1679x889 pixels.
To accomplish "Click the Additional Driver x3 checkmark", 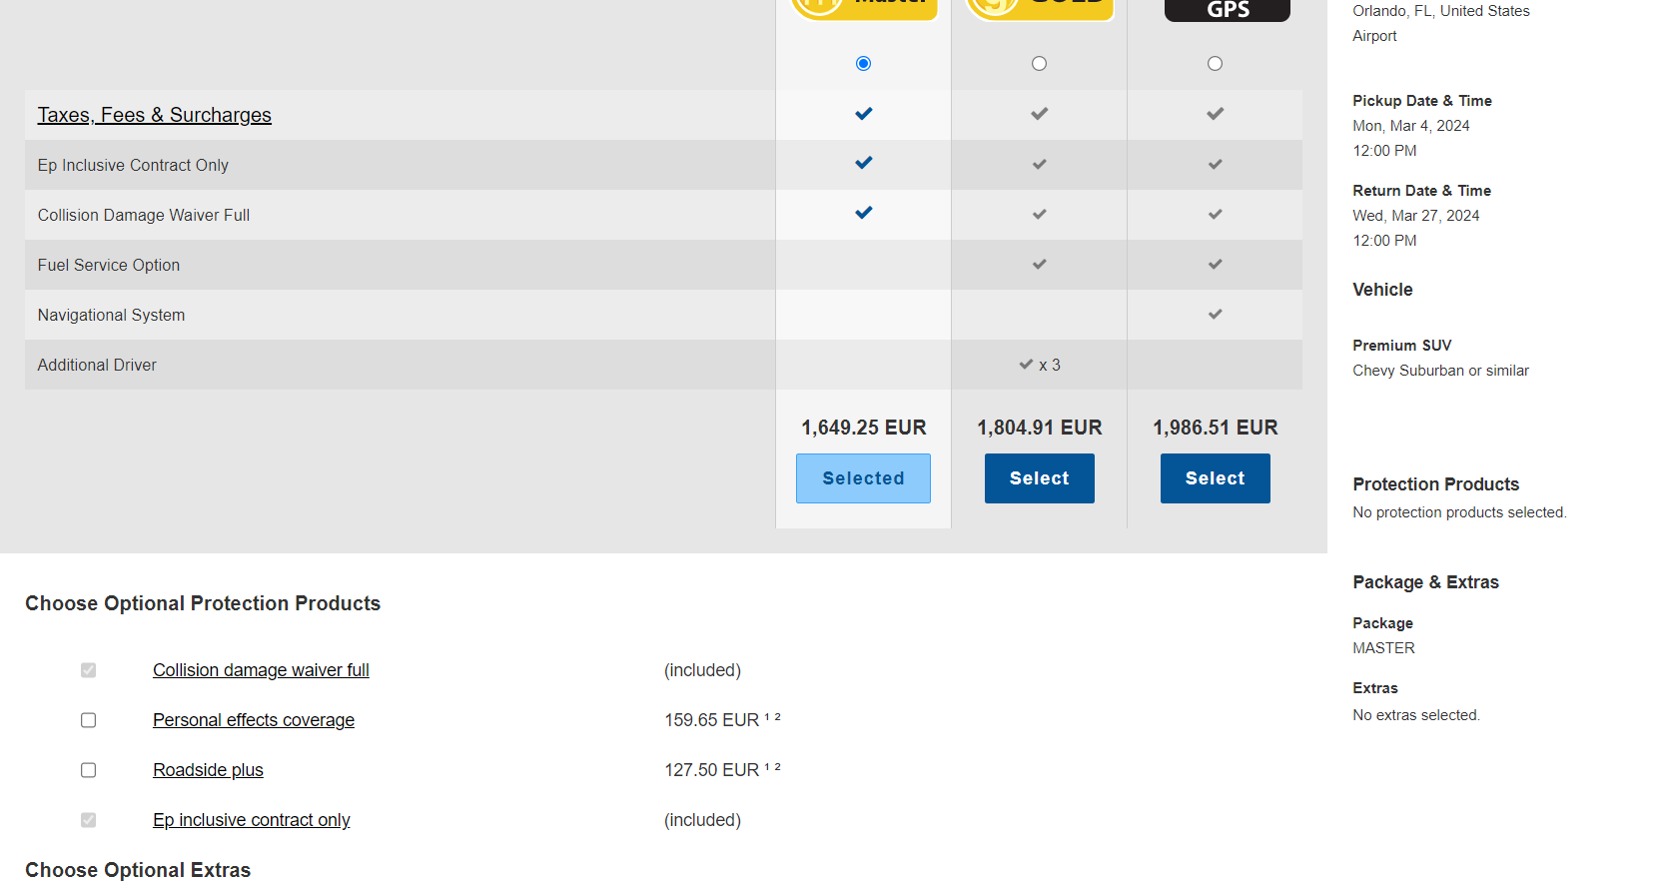I will coord(1027,365).
